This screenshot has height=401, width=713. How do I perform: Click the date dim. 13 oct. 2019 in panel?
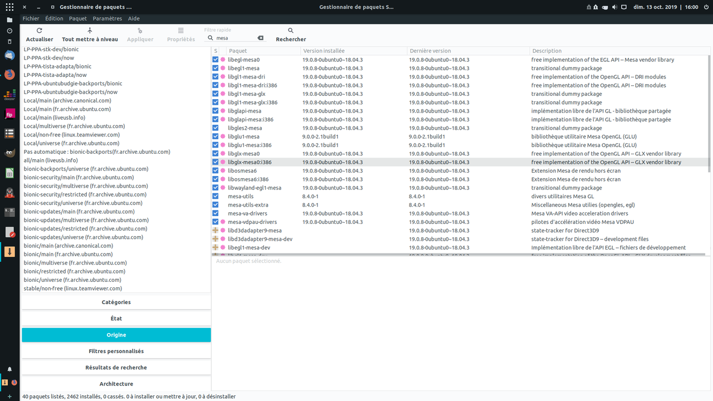(656, 7)
